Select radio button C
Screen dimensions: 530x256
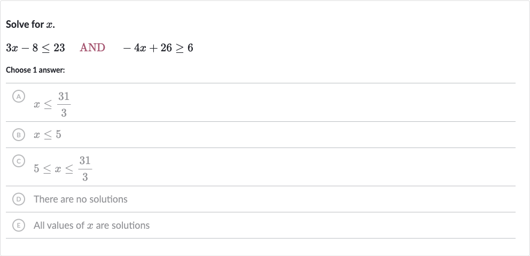[19, 161]
